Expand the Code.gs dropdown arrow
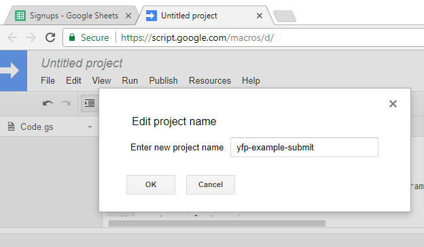Screen dimensions: 424x247 pos(90,127)
